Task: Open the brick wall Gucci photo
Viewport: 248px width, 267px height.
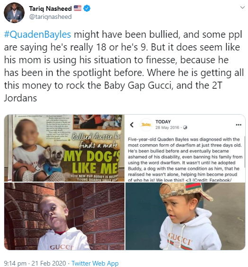Action: pos(64,216)
